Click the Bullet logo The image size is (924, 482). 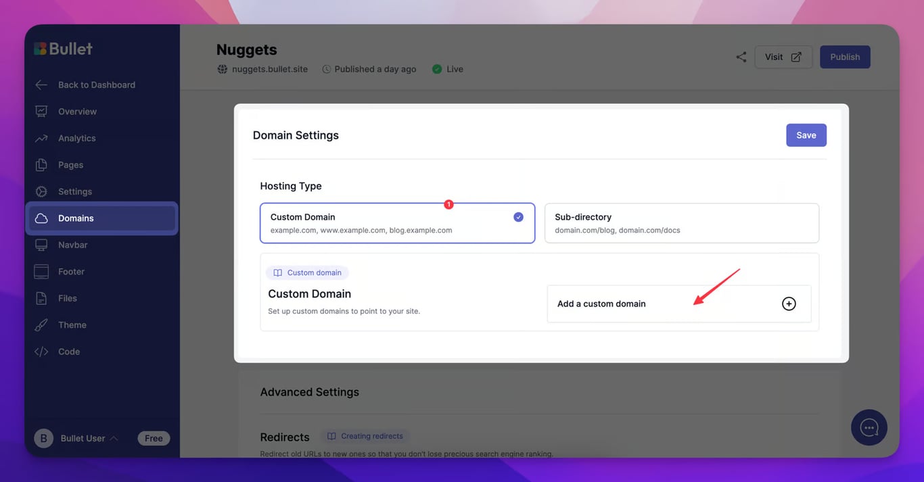coord(63,48)
